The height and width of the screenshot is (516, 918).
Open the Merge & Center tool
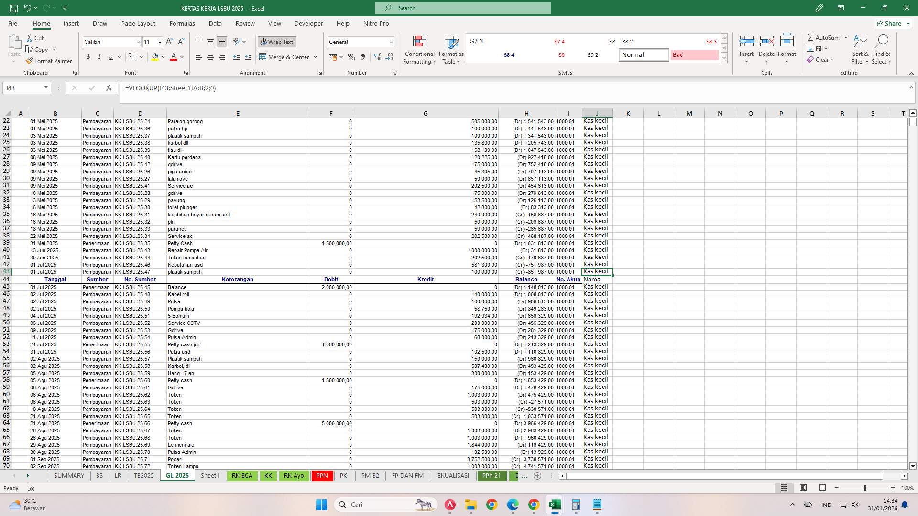pos(285,57)
